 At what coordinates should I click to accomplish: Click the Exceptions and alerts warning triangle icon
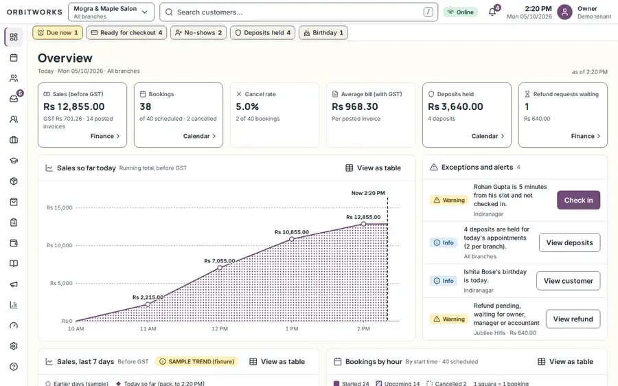[433, 167]
